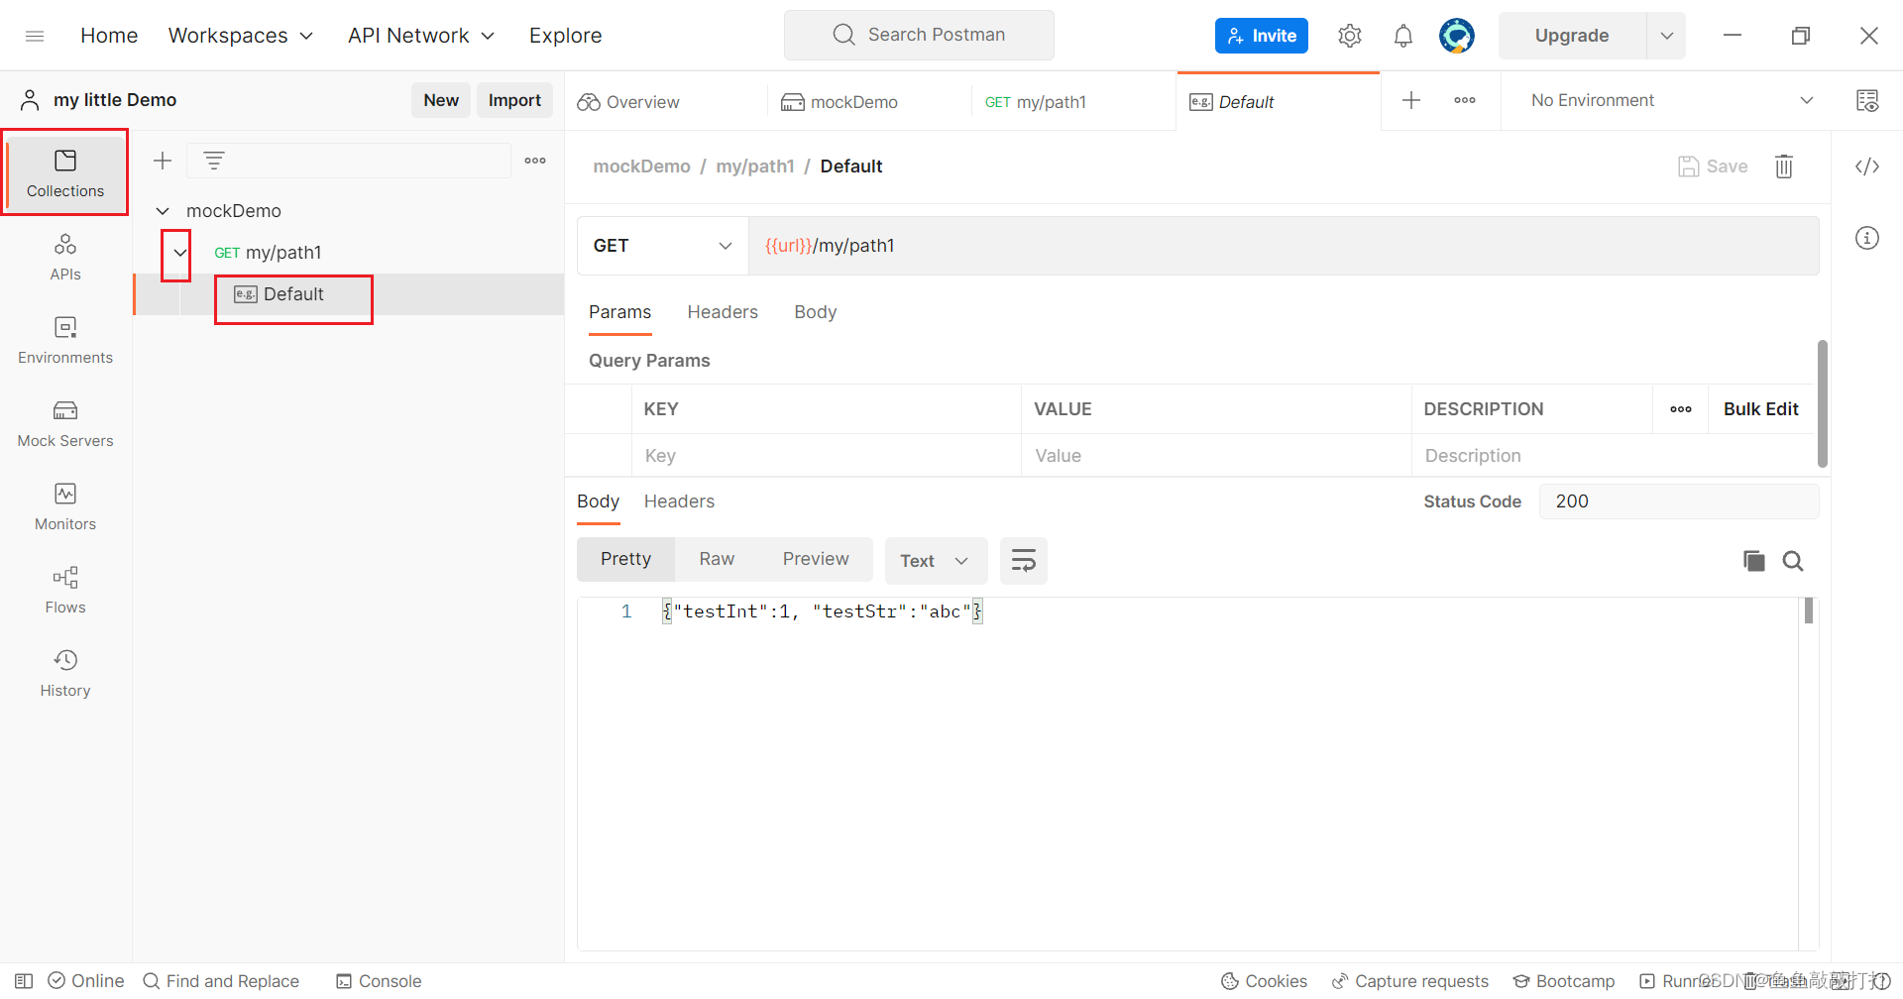Save the example

(1713, 166)
